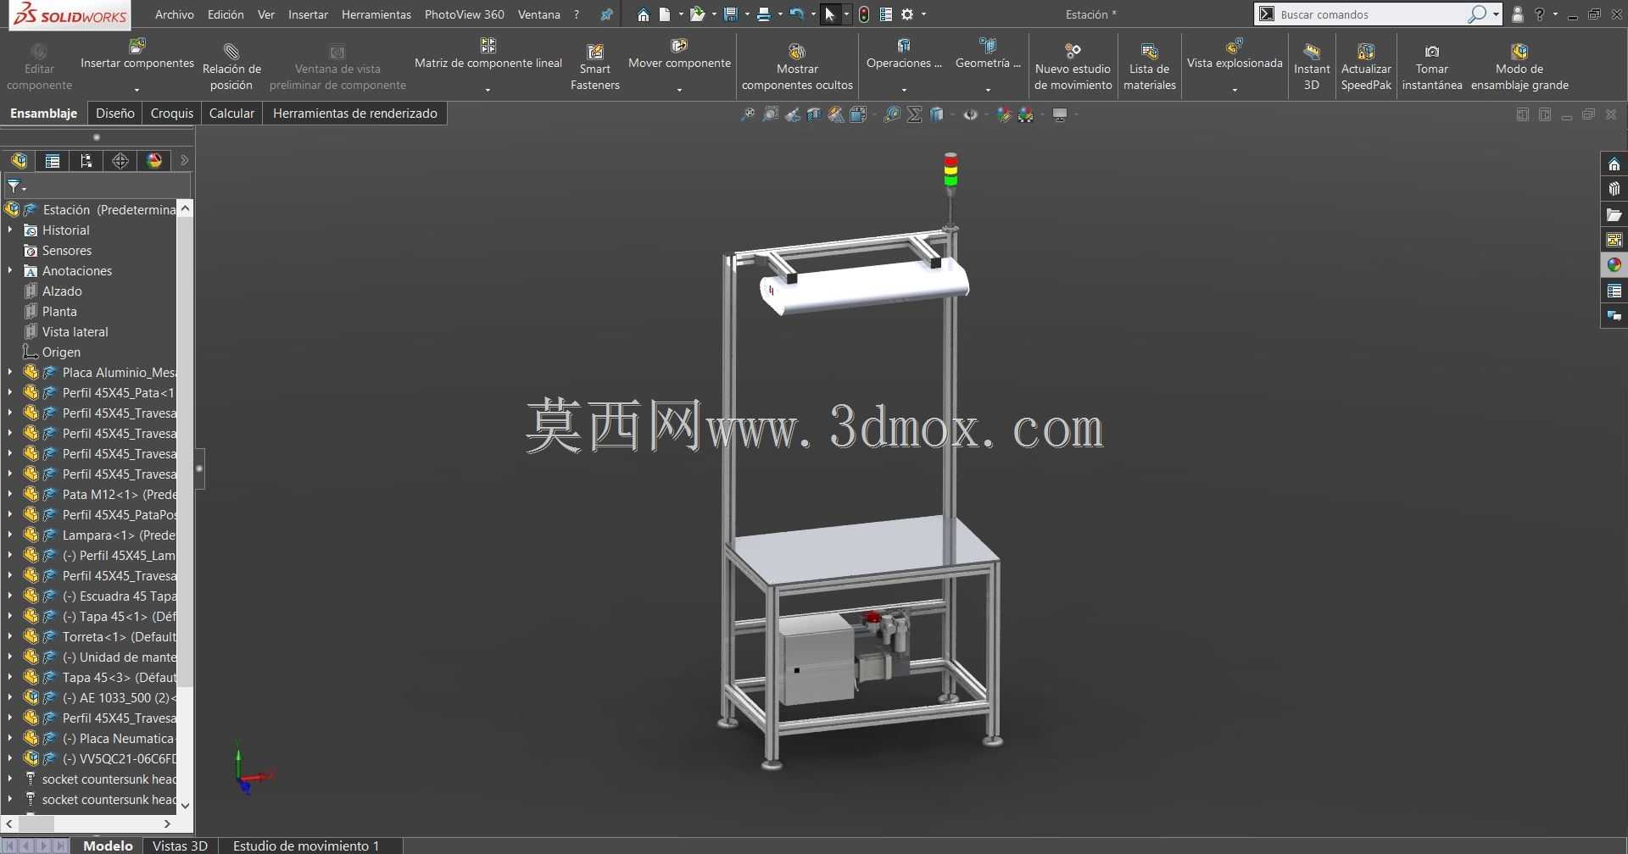Click the Undo arrow icon

pyautogui.click(x=796, y=14)
